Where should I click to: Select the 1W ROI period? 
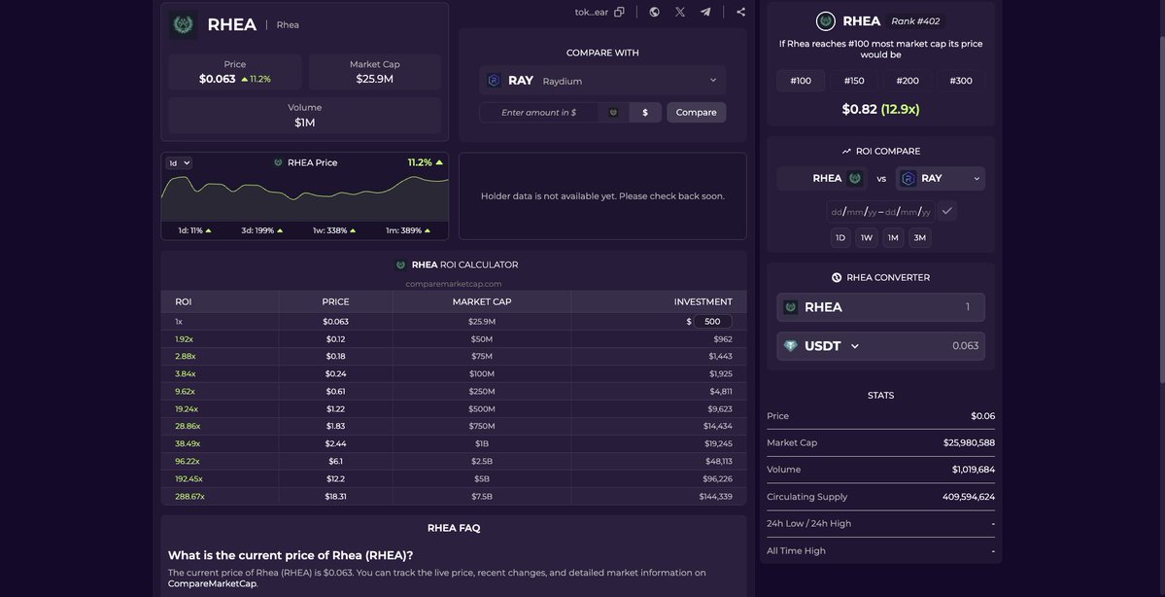(867, 238)
